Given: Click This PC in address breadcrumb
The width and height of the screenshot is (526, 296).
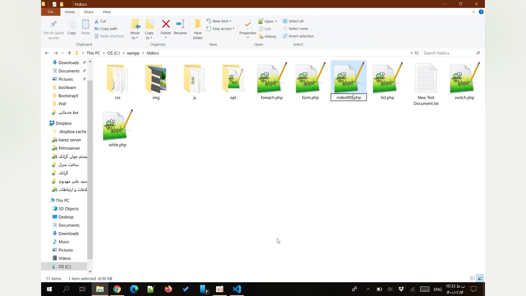Looking at the screenshot, I should [93, 53].
